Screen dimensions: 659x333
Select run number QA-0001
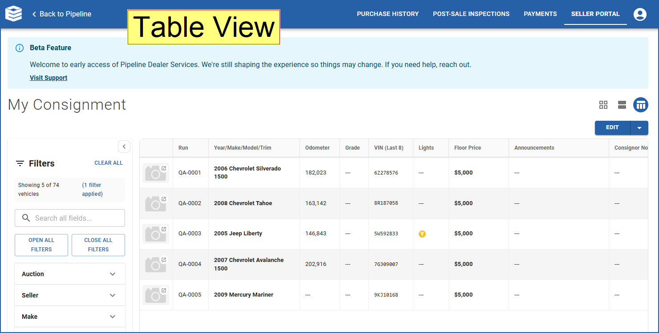[190, 173]
